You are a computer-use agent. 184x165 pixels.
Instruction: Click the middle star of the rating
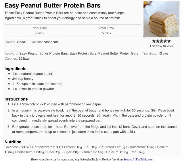tap(161, 41)
